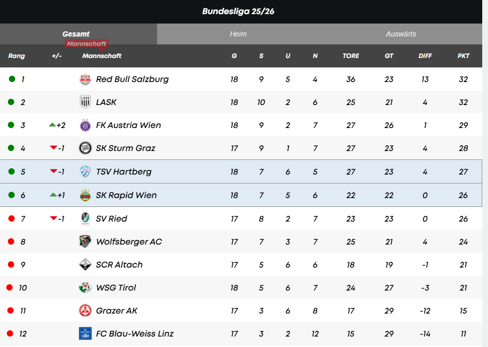The height and width of the screenshot is (347, 488).
Task: Switch to the Heim tab
Action: (x=238, y=34)
